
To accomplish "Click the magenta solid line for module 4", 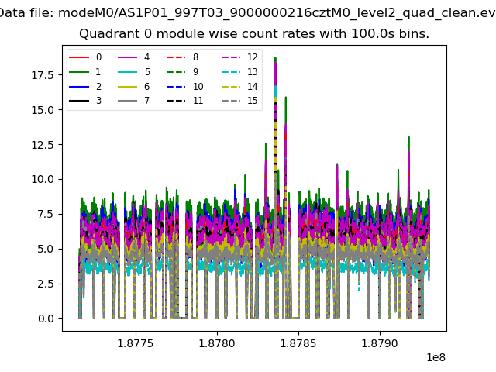I will pyautogui.click(x=129, y=57).
